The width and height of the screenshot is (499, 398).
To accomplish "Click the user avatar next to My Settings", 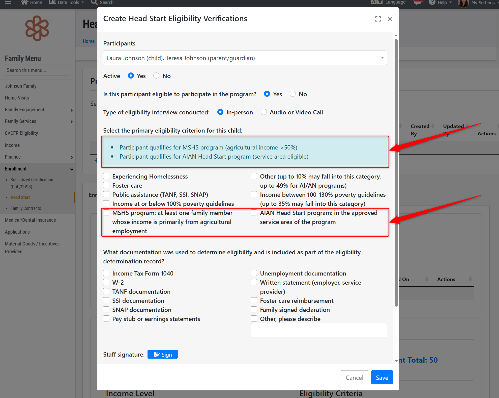I will (463, 3).
